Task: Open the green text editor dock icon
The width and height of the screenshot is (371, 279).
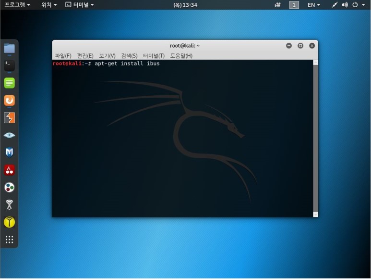Action: coord(10,83)
